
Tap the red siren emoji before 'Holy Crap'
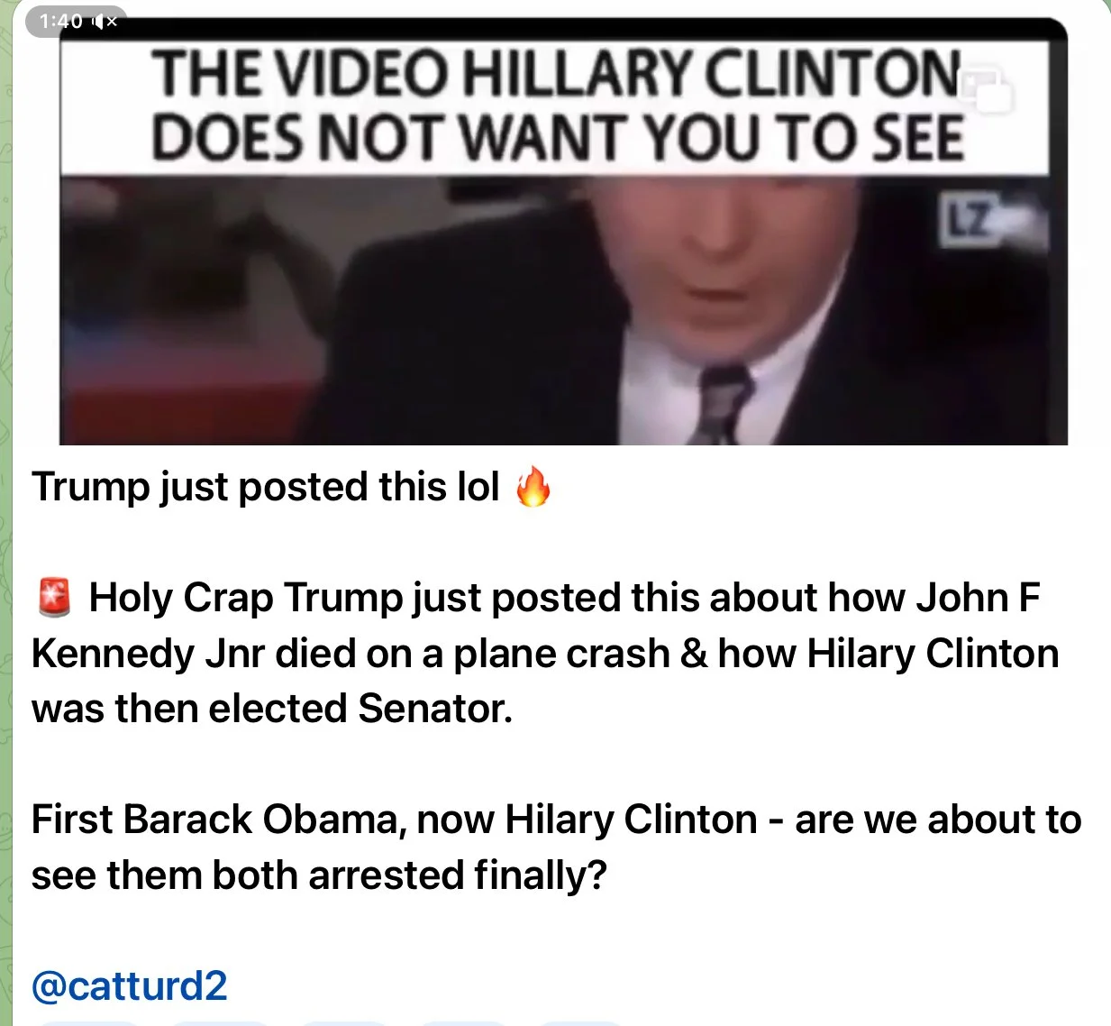[x=55, y=598]
